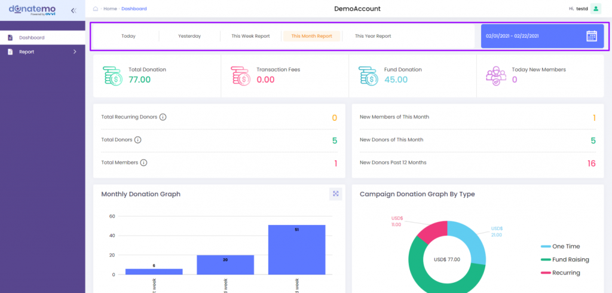612x293 pixels.
Task: Click the bar labeled 20 in graph
Action: pyautogui.click(x=225, y=265)
